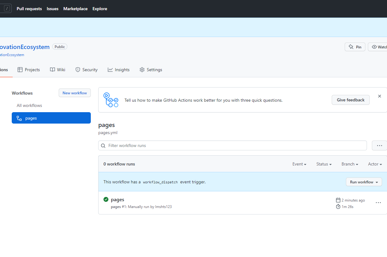387x257 pixels.
Task: Open the Event filter dropdown
Action: [x=299, y=164]
